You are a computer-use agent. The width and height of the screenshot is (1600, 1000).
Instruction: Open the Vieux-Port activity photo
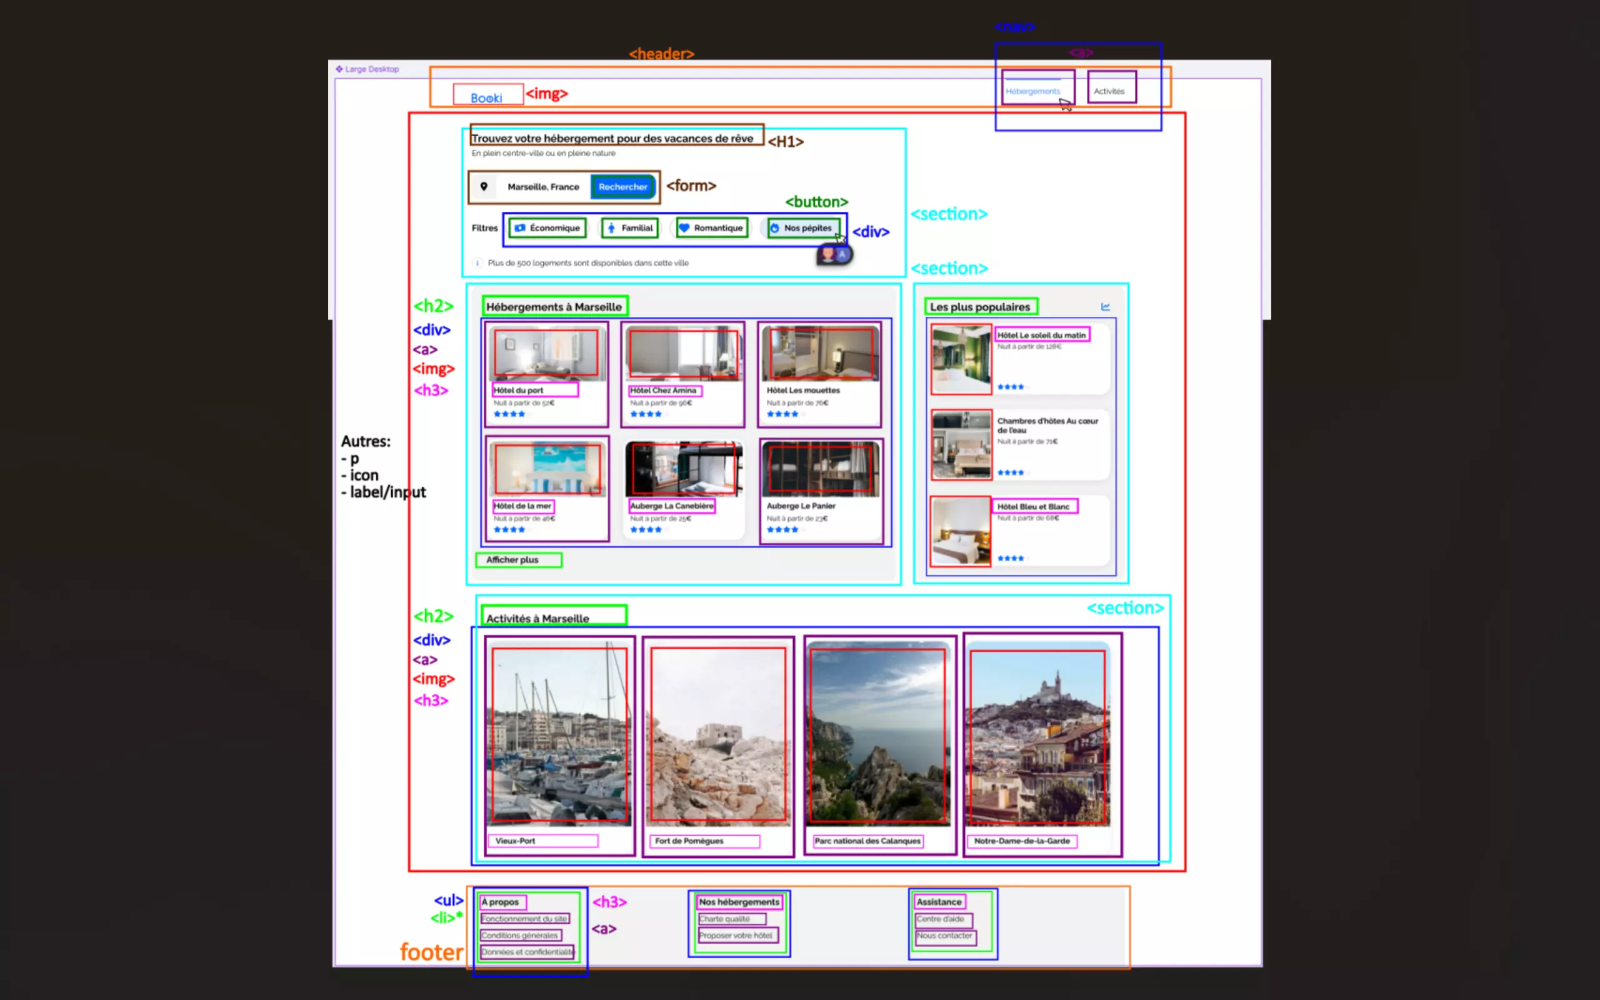559,734
